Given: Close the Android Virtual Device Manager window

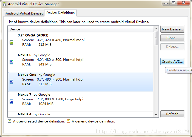Looking at the screenshot, I should point(183,3).
